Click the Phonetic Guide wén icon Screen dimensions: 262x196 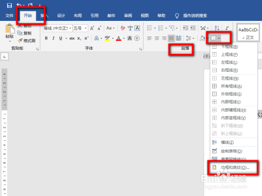point(130,28)
